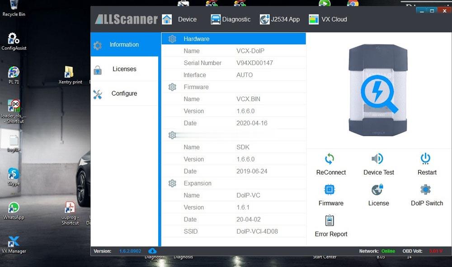Image resolution: width=452 pixels, height=267 pixels.
Task: Click the OBD Volt reading
Action: tap(436, 251)
